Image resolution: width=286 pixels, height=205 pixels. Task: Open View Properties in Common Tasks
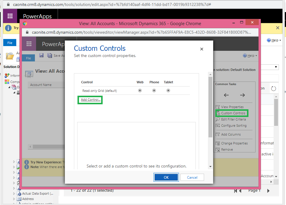pyautogui.click(x=232, y=107)
